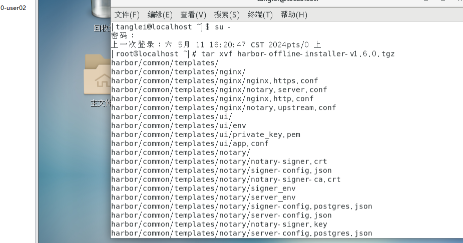
Task: Click the server-config.postgres.json output line
Action: (241, 233)
